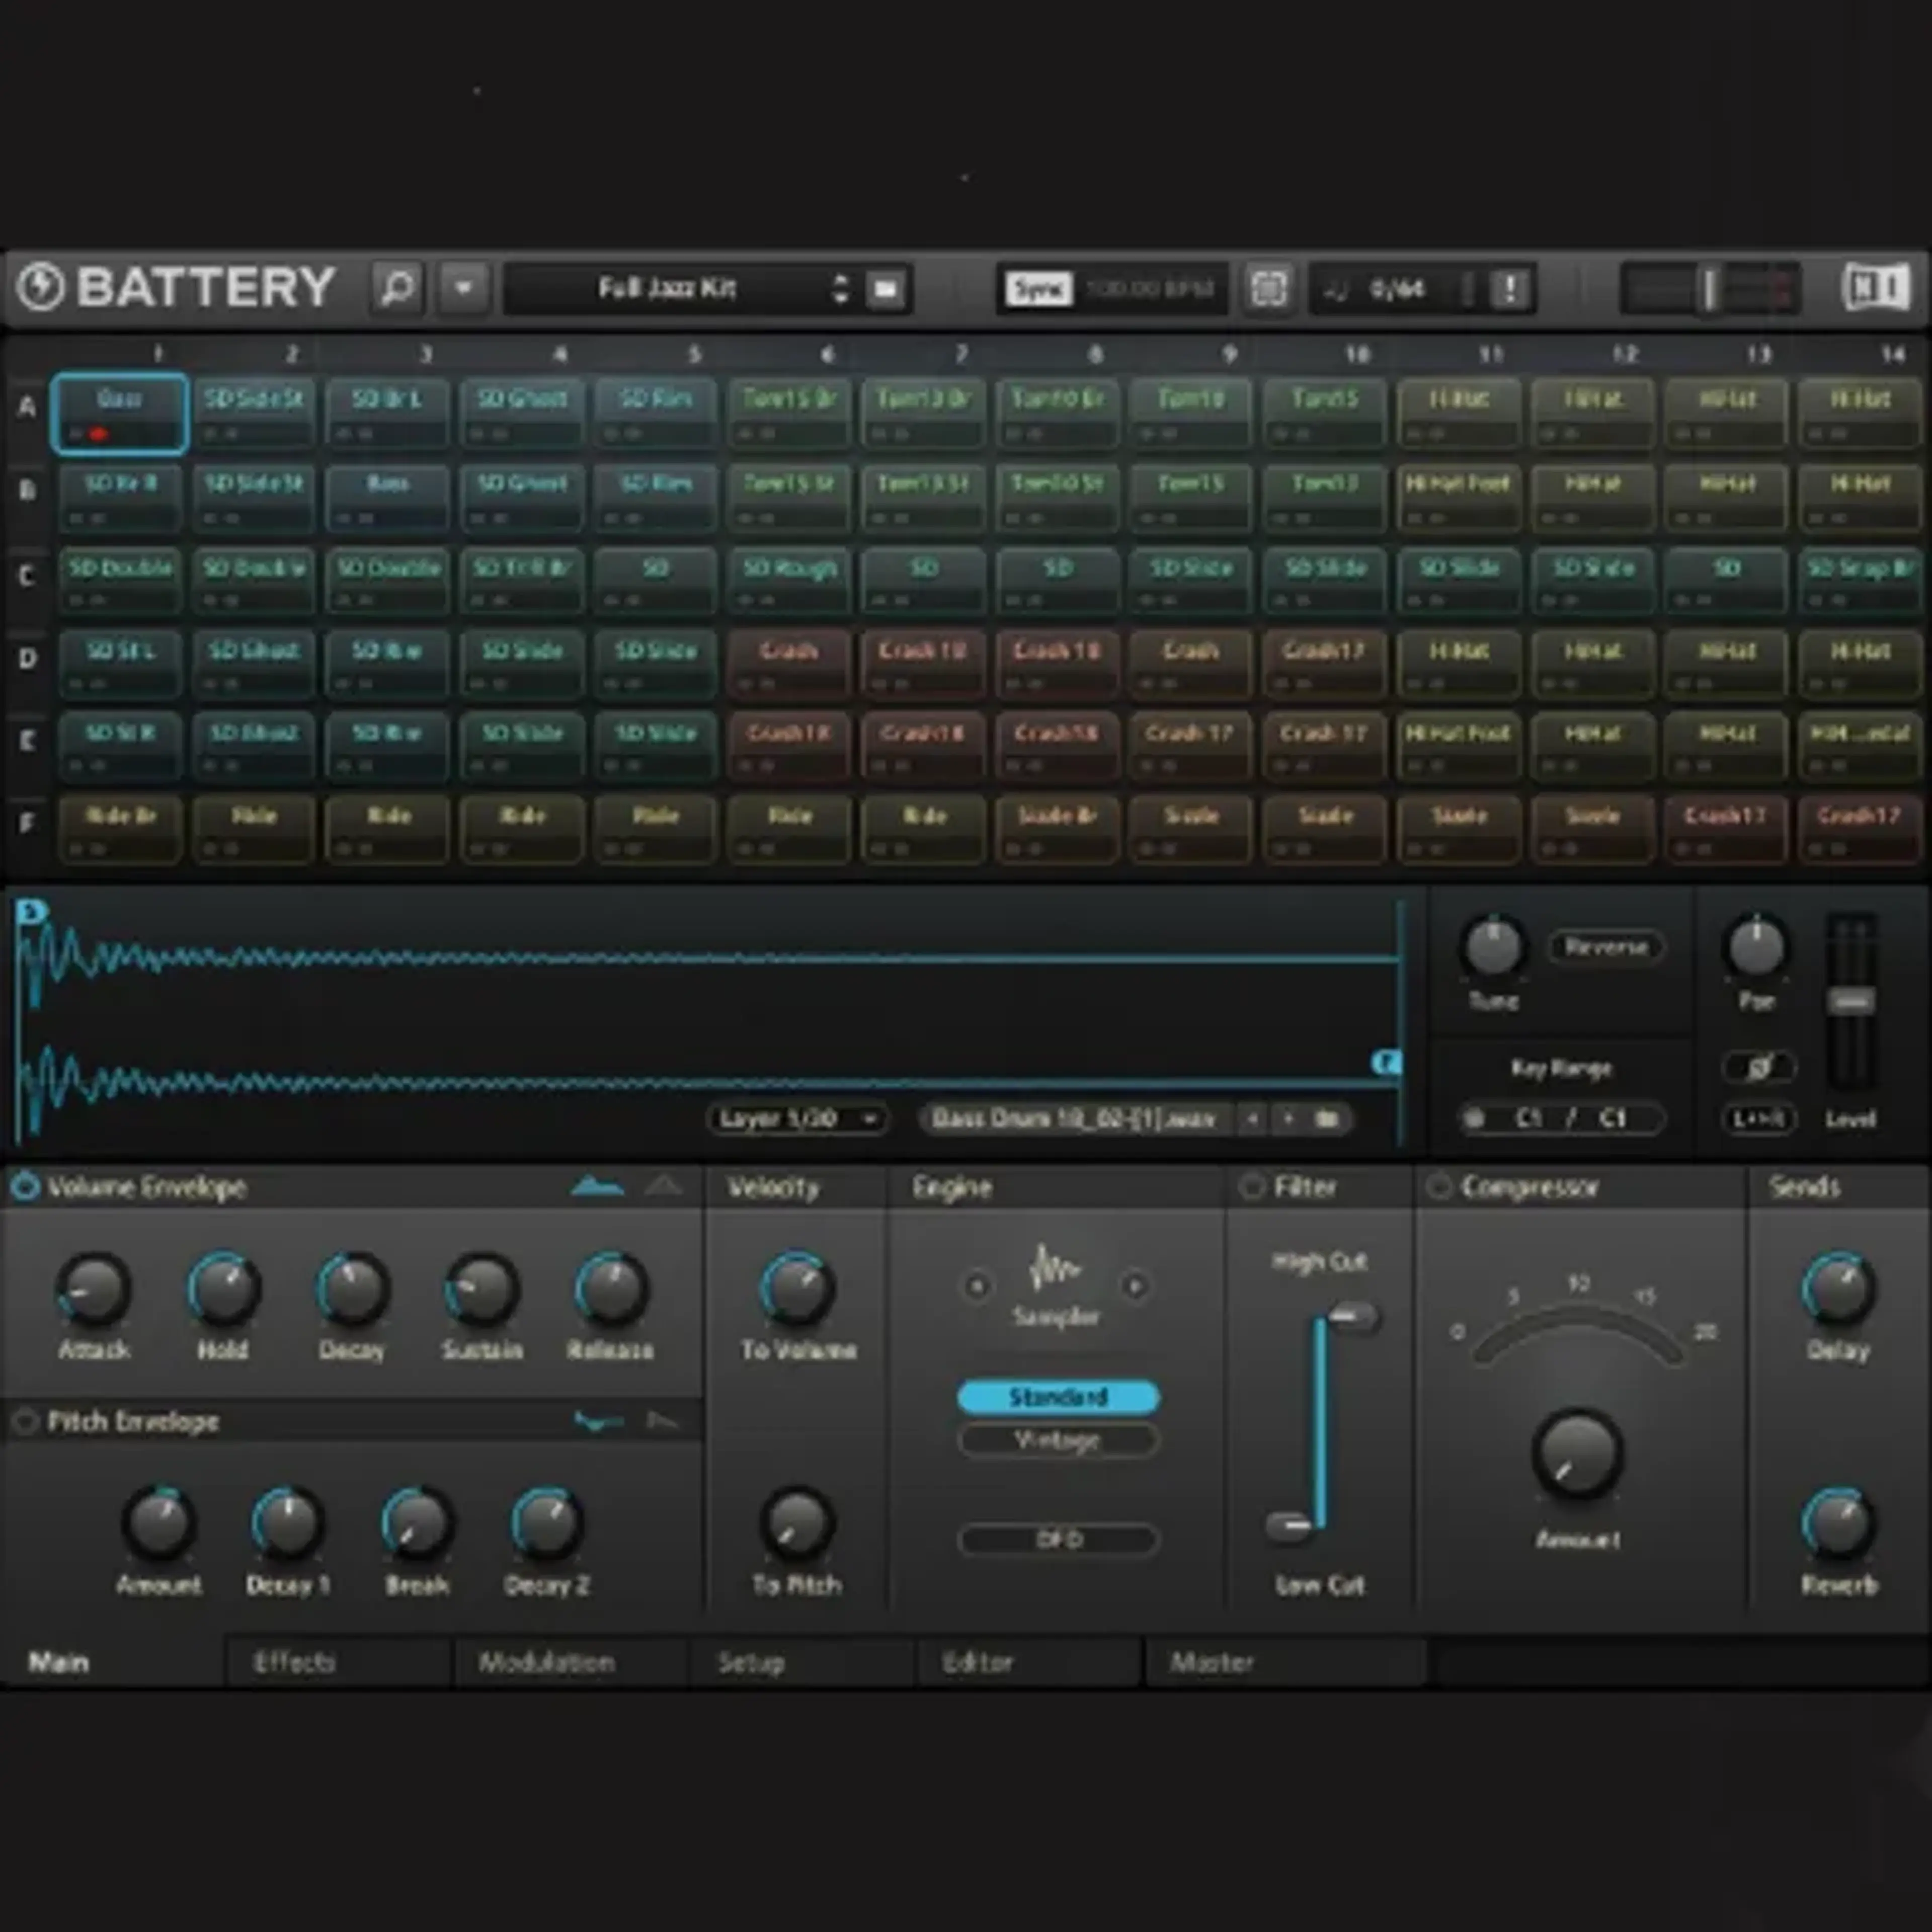Screen dimensions: 1932x1932
Task: Select the Tom15 Br cell in row A
Action: (x=790, y=413)
